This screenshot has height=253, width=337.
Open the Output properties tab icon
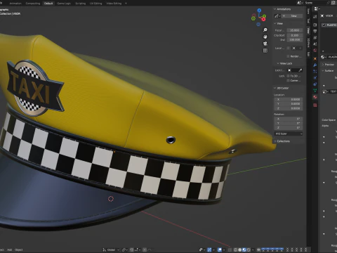(315, 31)
